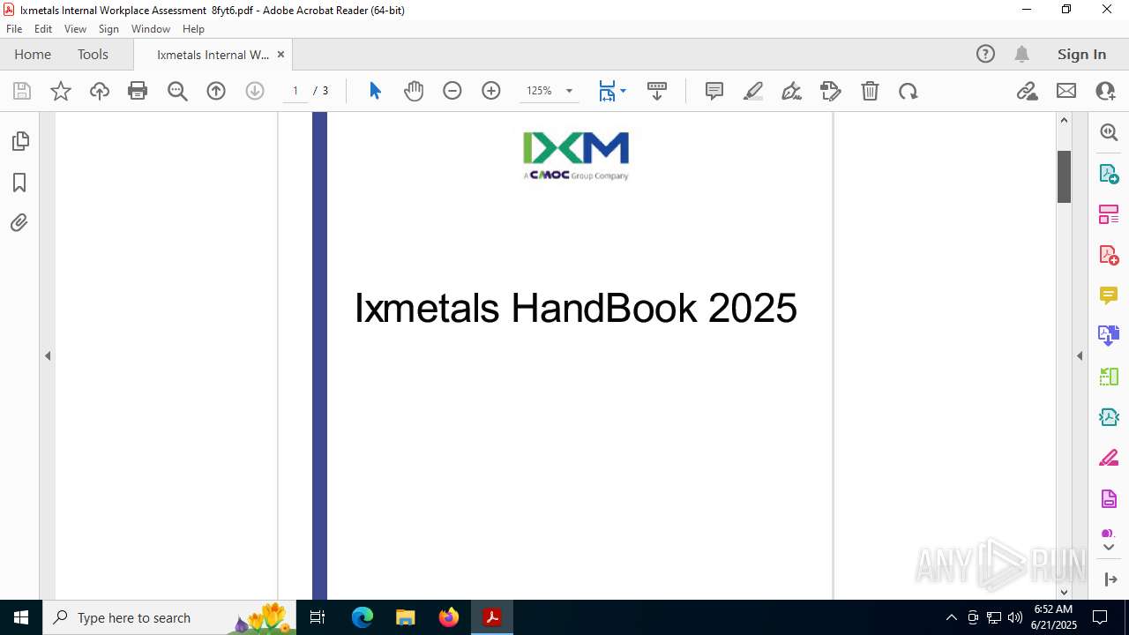Image resolution: width=1129 pixels, height=635 pixels.
Task: Show the bookmarks panel
Action: pos(19,183)
